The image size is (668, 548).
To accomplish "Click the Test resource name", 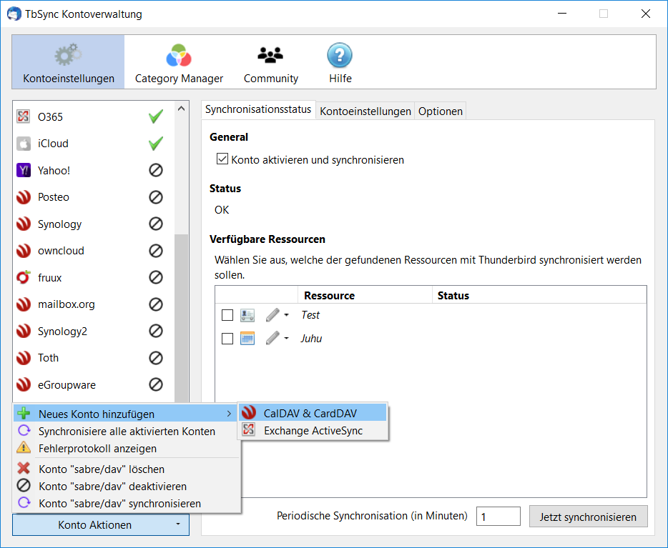I will click(310, 315).
